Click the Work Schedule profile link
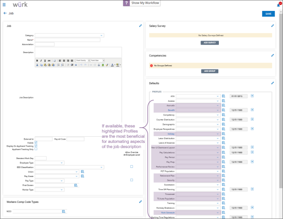The image size is (283, 219). pos(167,213)
